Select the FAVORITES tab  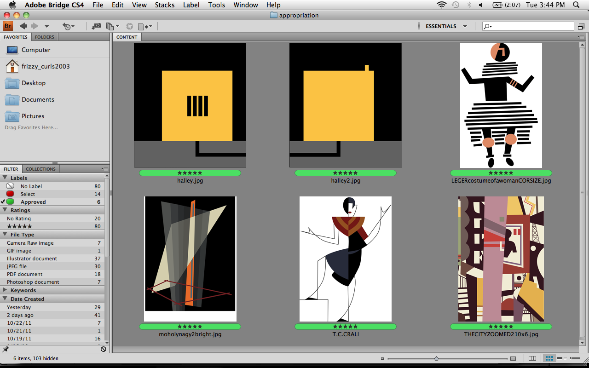16,37
